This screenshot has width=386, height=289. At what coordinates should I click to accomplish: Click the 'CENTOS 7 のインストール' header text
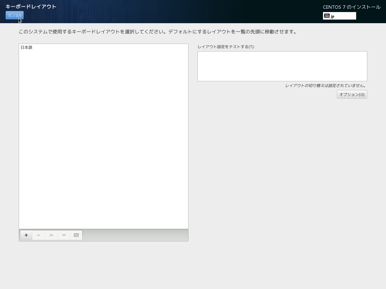pos(352,7)
